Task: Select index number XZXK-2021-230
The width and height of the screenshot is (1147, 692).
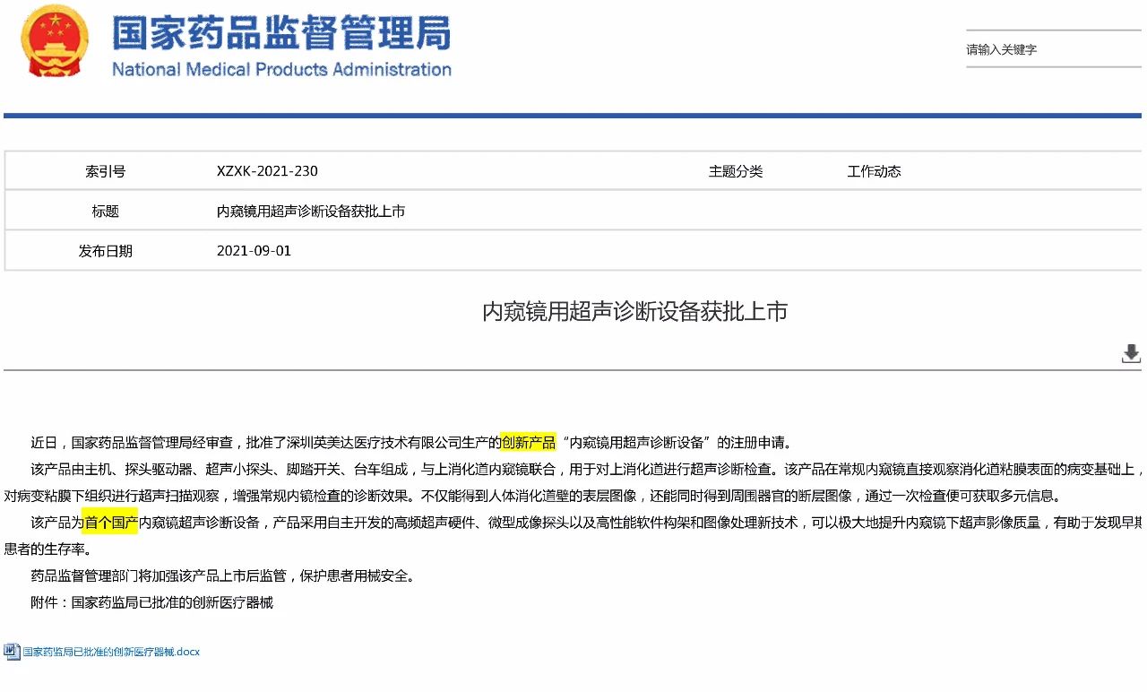Action: 267,171
